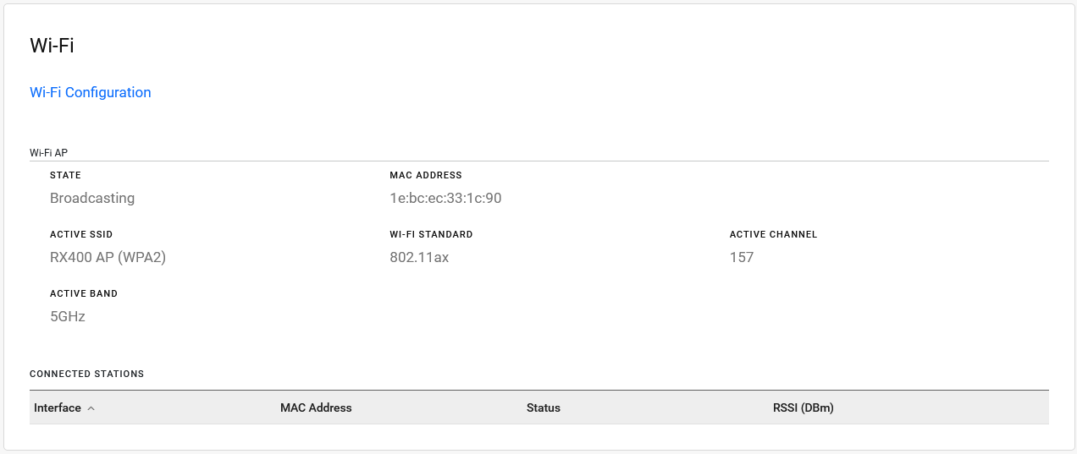This screenshot has height=454, width=1077.
Task: Click the sort arrow beside Interface
Action: [91, 408]
